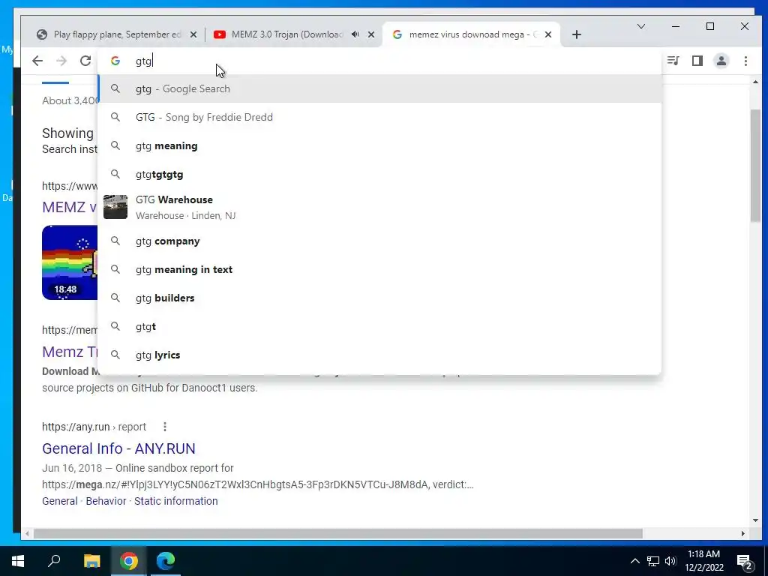Viewport: 768px width, 576px height.
Task: Open the General Info - ANY.RUN result
Action: 118,448
